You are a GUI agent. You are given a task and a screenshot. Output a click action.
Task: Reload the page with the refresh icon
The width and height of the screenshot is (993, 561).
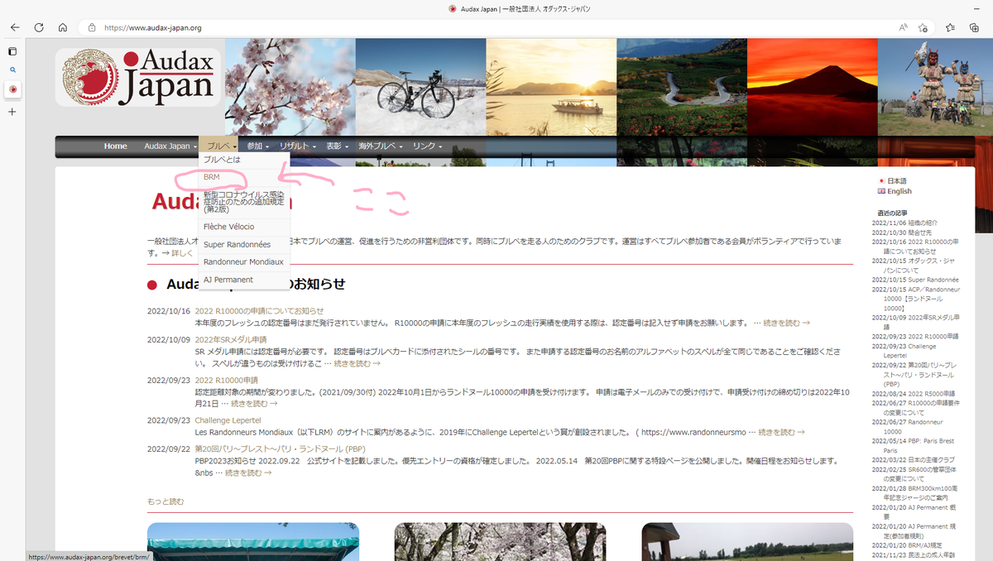[x=39, y=27]
